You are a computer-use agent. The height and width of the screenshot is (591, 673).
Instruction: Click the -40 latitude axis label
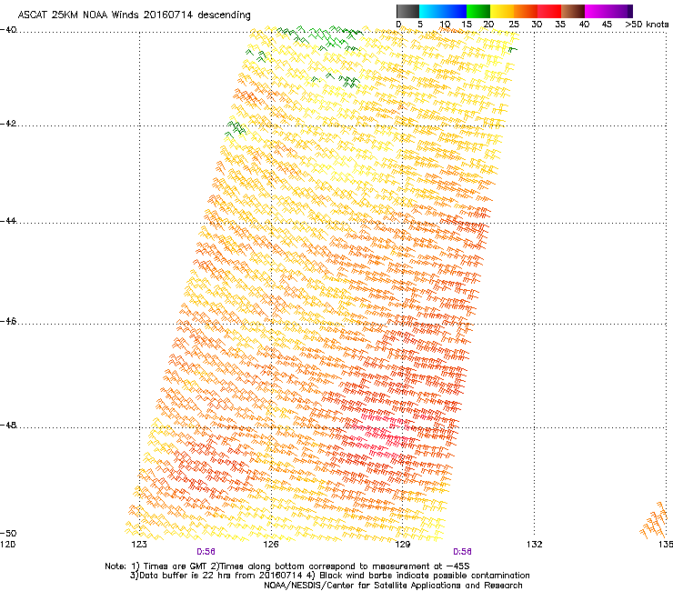click(x=8, y=30)
